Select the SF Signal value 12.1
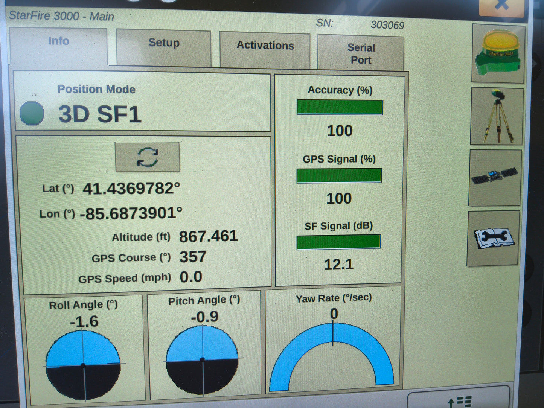The height and width of the screenshot is (408, 544). 339,264
